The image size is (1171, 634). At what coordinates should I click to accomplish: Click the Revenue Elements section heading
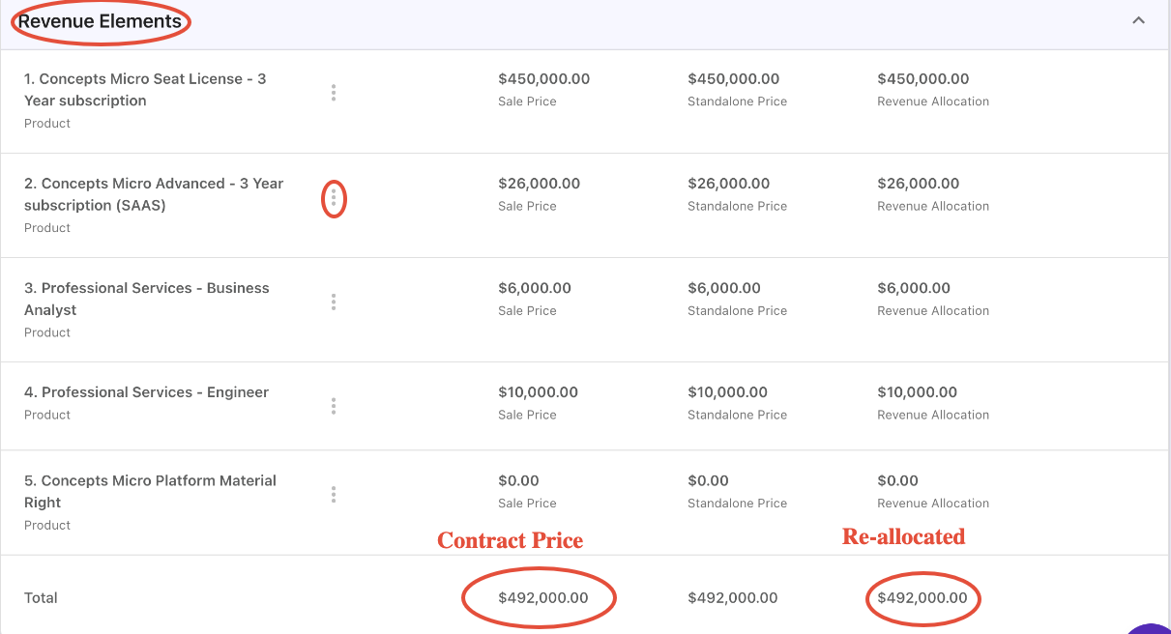(100, 21)
